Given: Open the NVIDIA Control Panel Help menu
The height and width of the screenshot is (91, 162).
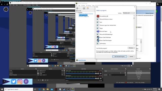Looking at the screenshot, I should [x=93, y=6].
